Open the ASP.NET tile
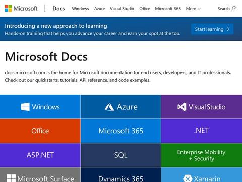 pyautogui.click(x=40, y=155)
